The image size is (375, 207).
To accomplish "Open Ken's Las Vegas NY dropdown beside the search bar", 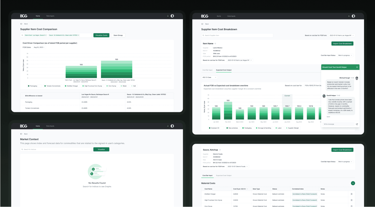I will click(342, 35).
